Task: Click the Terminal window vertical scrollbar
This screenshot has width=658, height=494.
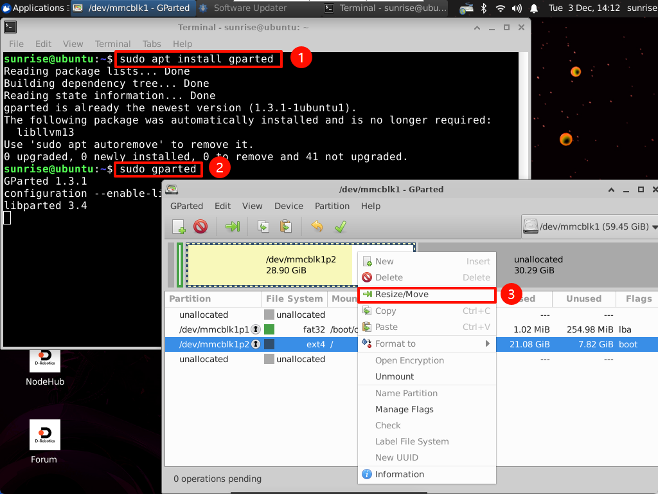Action: 523,116
